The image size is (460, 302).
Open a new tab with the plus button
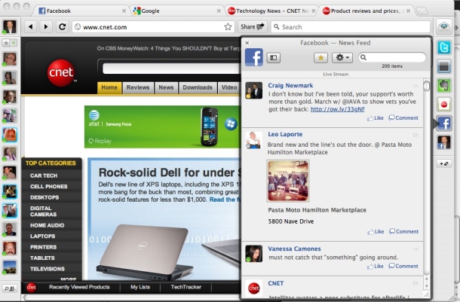(422, 11)
